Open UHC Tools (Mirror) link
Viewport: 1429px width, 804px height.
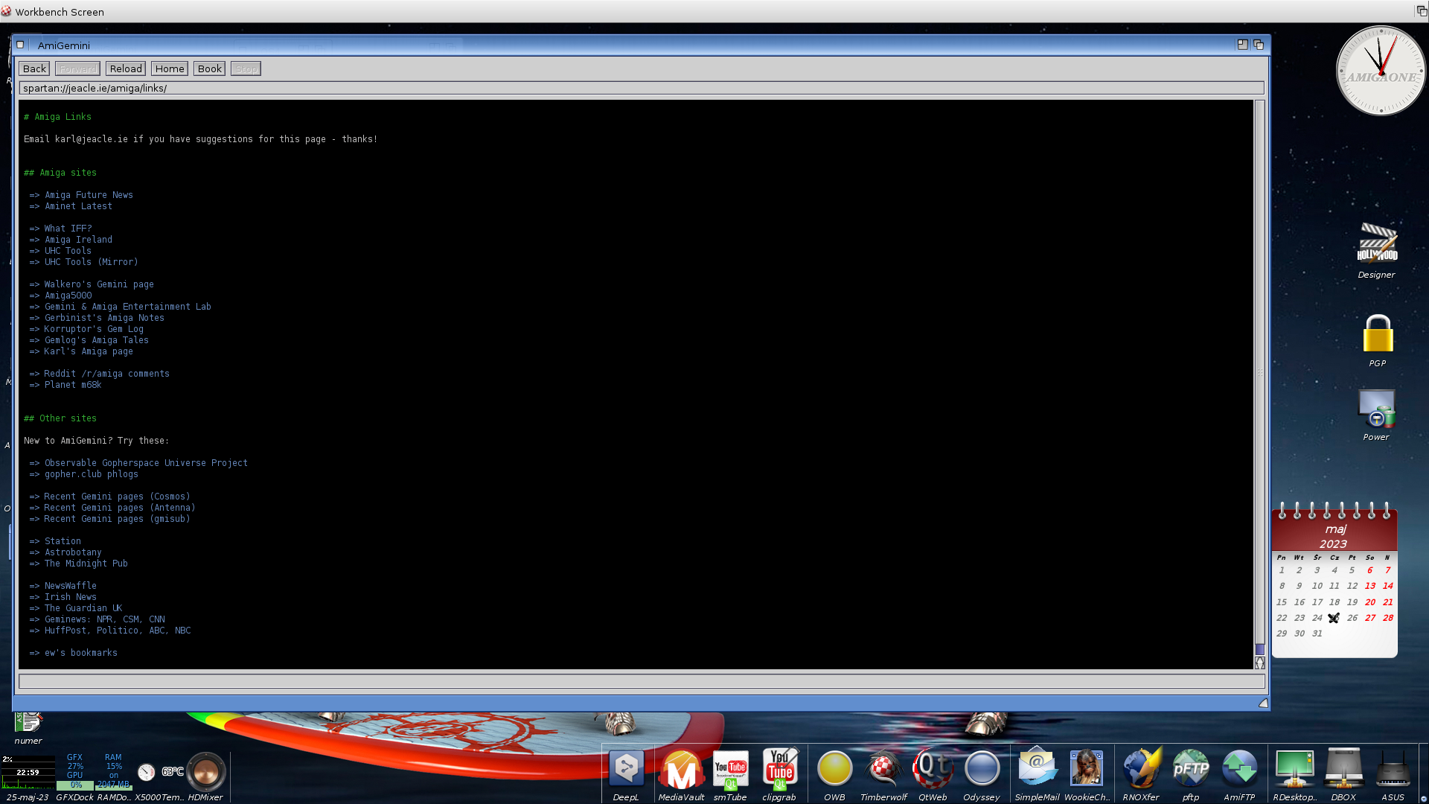tap(91, 262)
